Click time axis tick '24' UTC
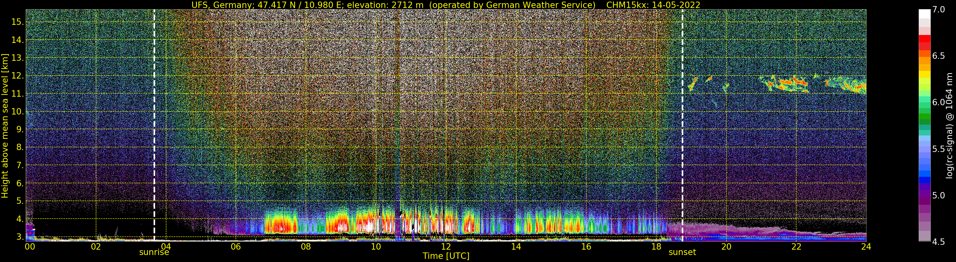This screenshot has height=262, width=956. point(866,246)
